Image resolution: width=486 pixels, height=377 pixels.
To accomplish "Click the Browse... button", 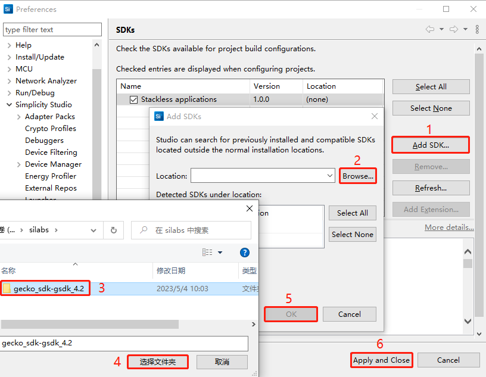I will tap(358, 176).
